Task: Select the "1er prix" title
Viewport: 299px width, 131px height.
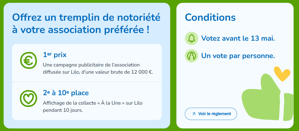Action: 55,55
